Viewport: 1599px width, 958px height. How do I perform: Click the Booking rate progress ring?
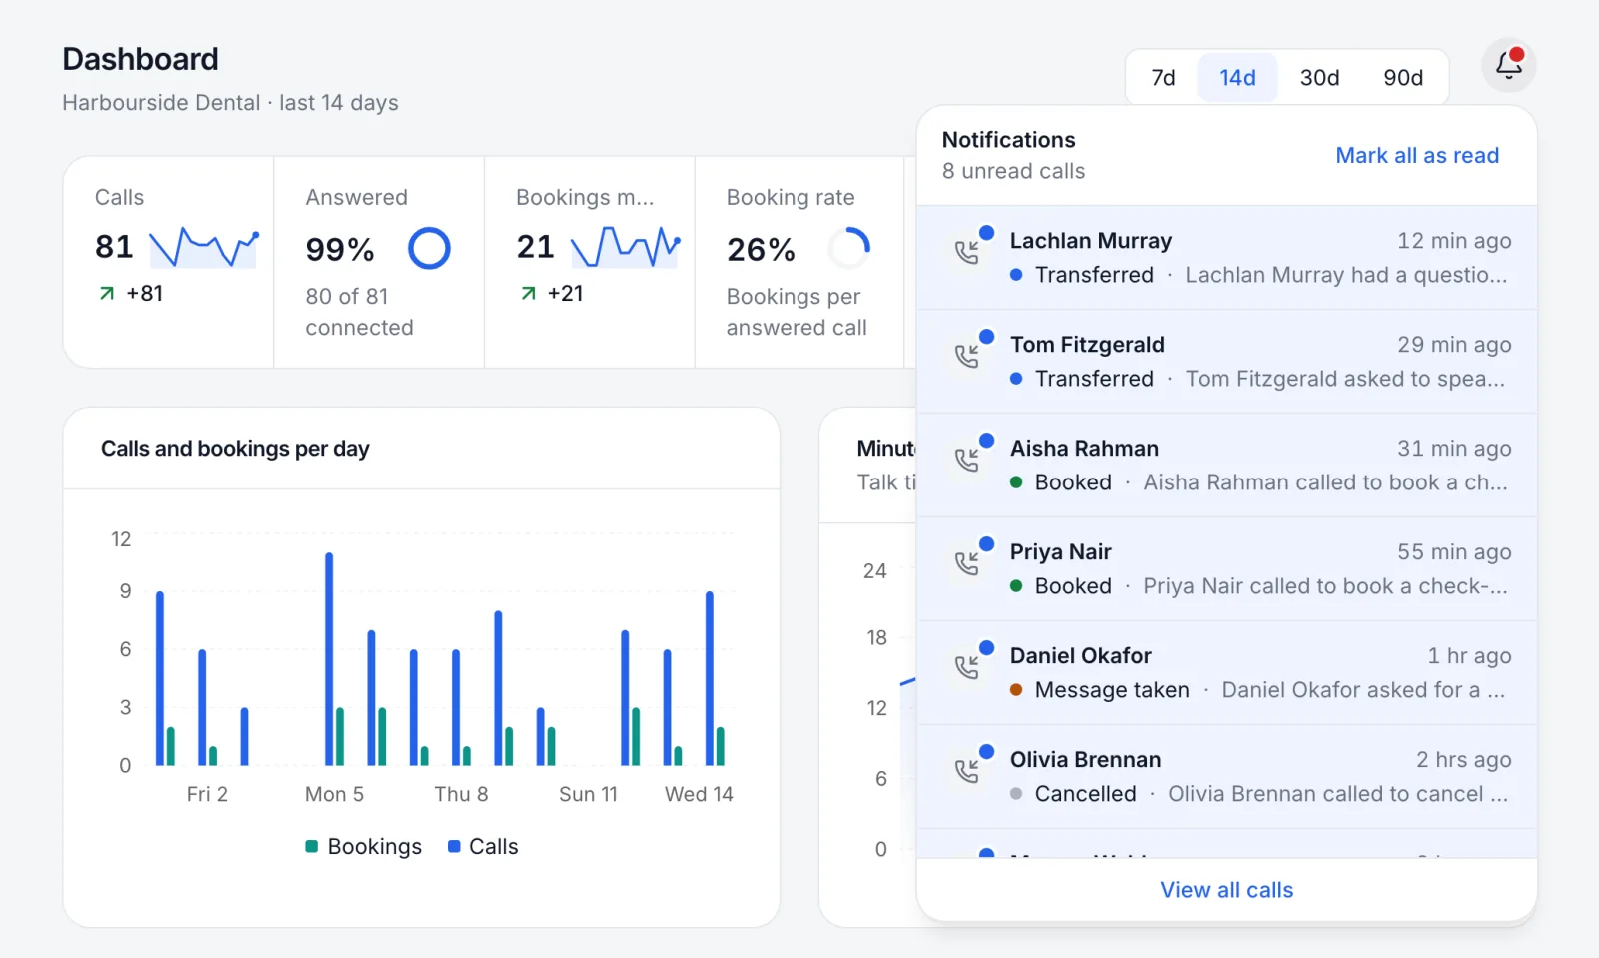(849, 248)
